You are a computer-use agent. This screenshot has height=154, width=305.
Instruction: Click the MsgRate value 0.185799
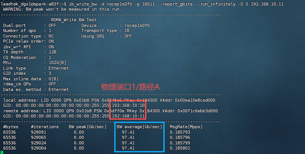pos(180,143)
